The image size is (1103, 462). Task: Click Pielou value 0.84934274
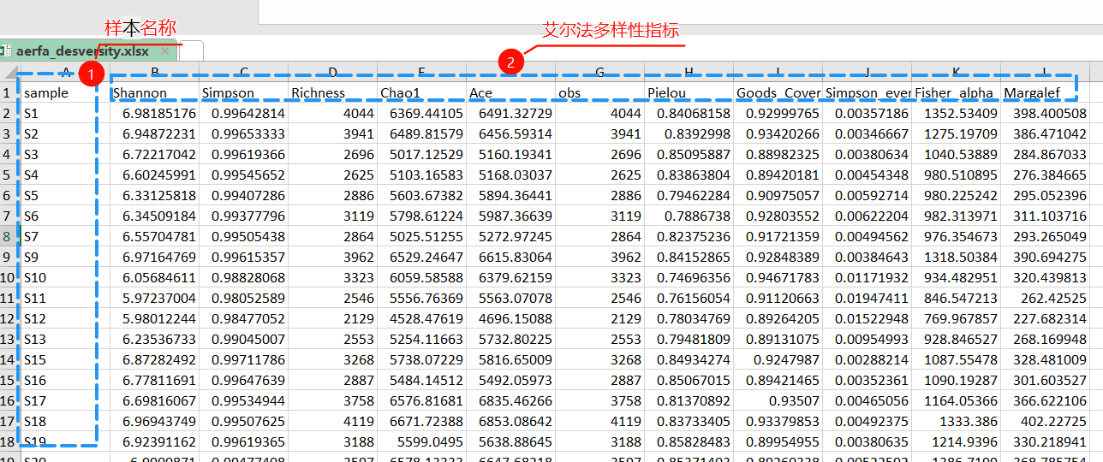tap(689, 359)
